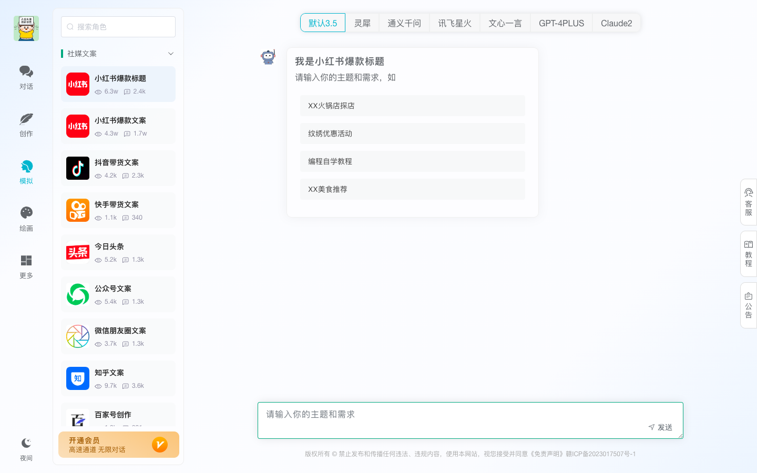Open the 教程 tutorial panel
This screenshot has height=473, width=757.
pyautogui.click(x=748, y=254)
